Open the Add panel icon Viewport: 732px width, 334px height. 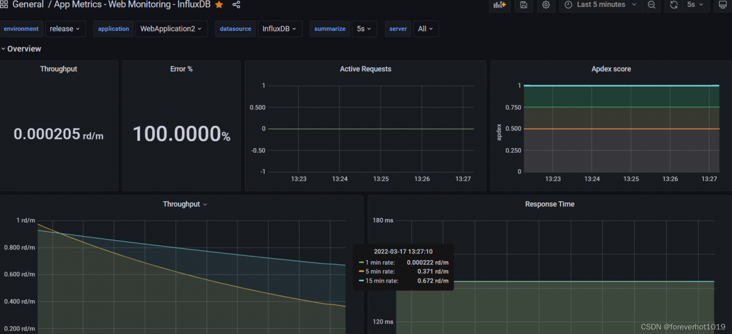click(x=500, y=5)
